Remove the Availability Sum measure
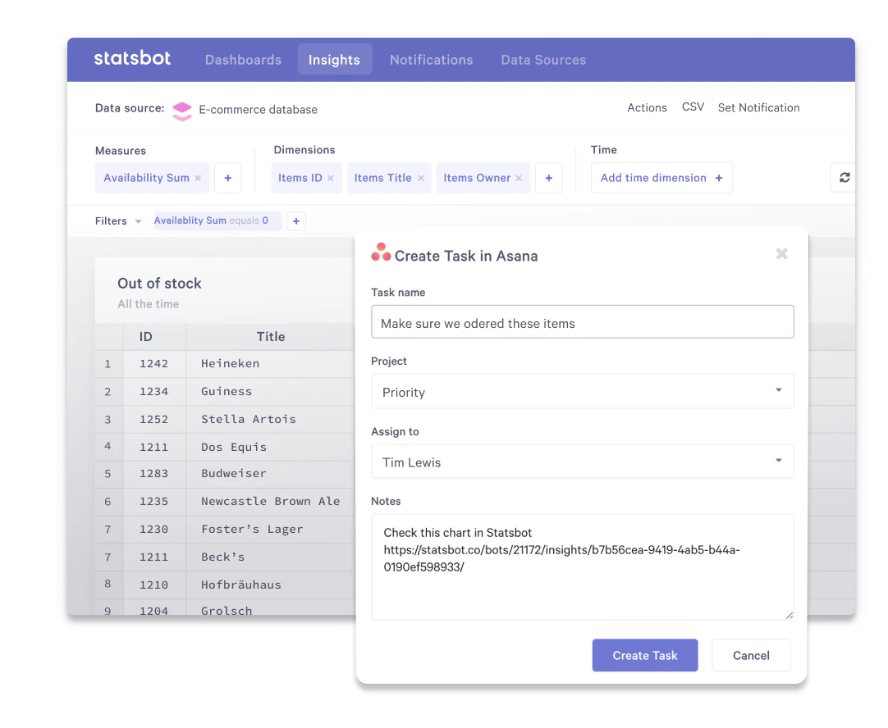Screen dimensions: 888x728 tap(197, 177)
